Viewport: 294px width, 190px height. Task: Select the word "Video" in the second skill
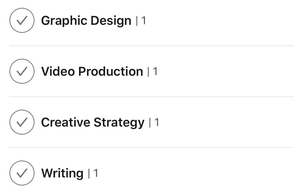pos(58,72)
